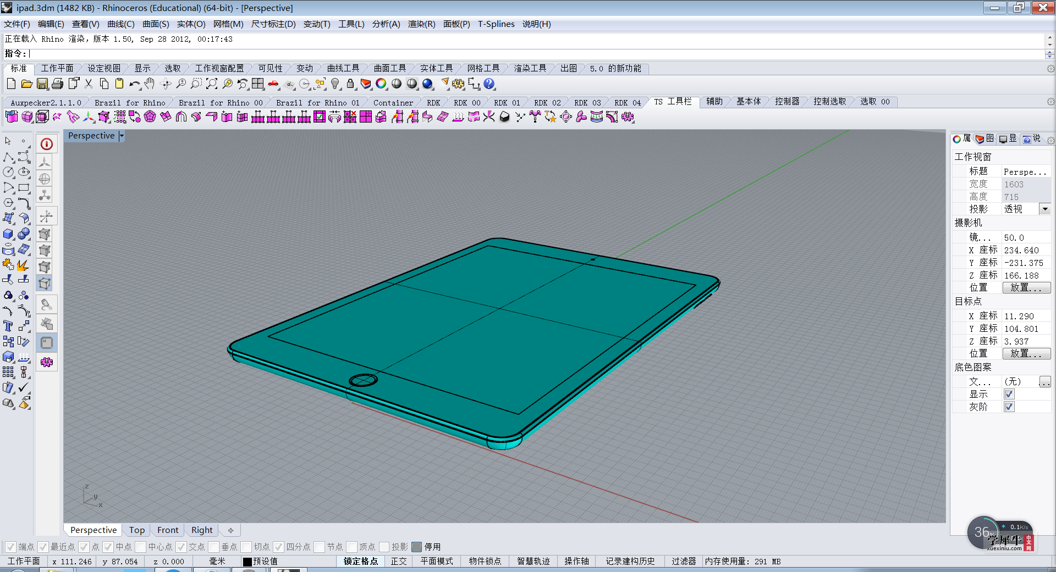The image size is (1056, 572).
Task: Click the panel options gear at toolbar right
Action: (1050, 69)
